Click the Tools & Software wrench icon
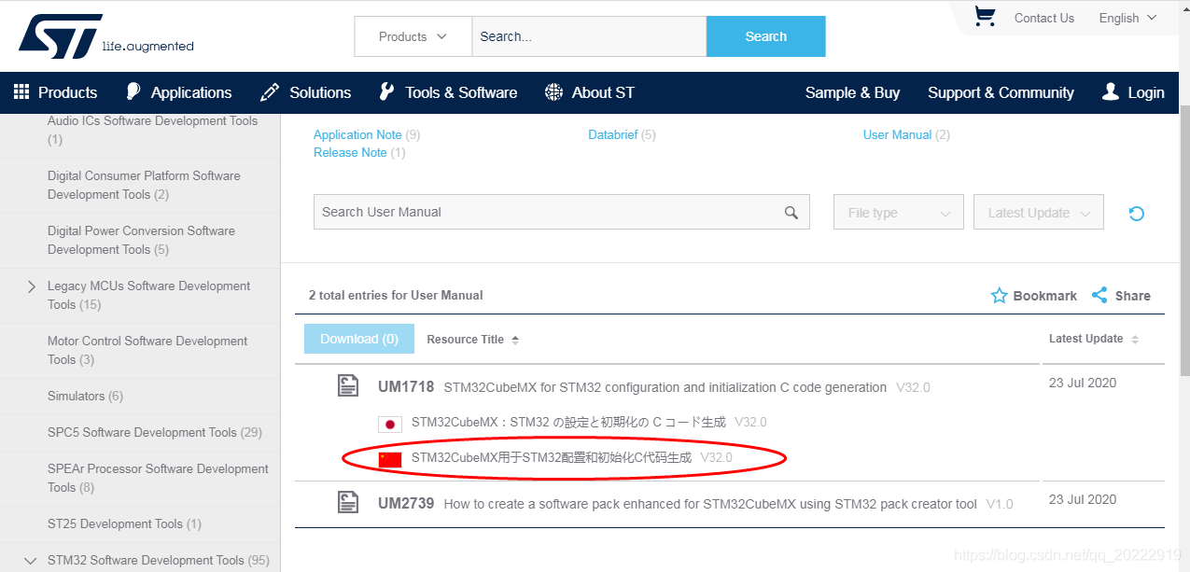This screenshot has width=1190, height=572. [387, 91]
